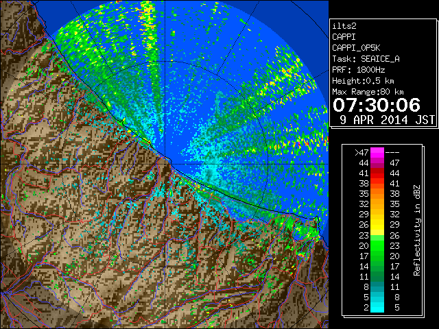Click the "2" legend label at scale bottom
The image size is (439, 329).
pos(366,308)
